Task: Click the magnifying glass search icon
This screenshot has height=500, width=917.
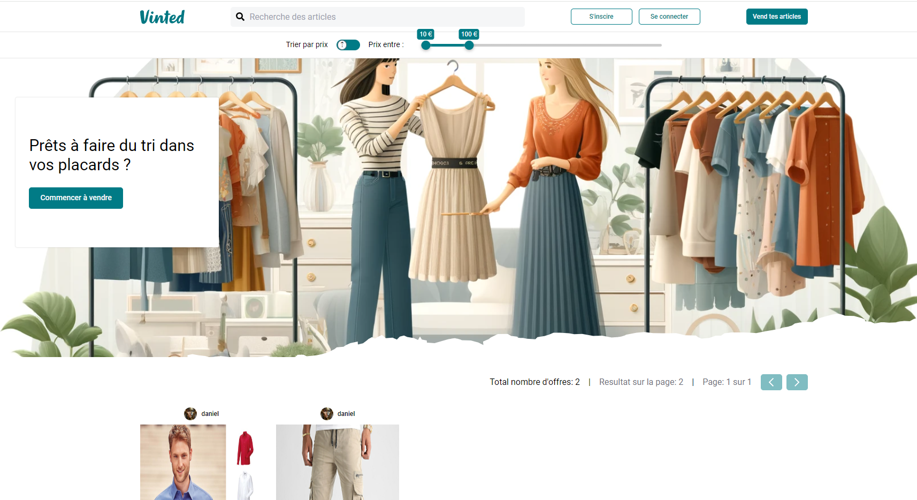Action: pos(240,17)
